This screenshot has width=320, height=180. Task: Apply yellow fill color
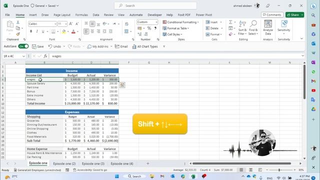pos(63,31)
